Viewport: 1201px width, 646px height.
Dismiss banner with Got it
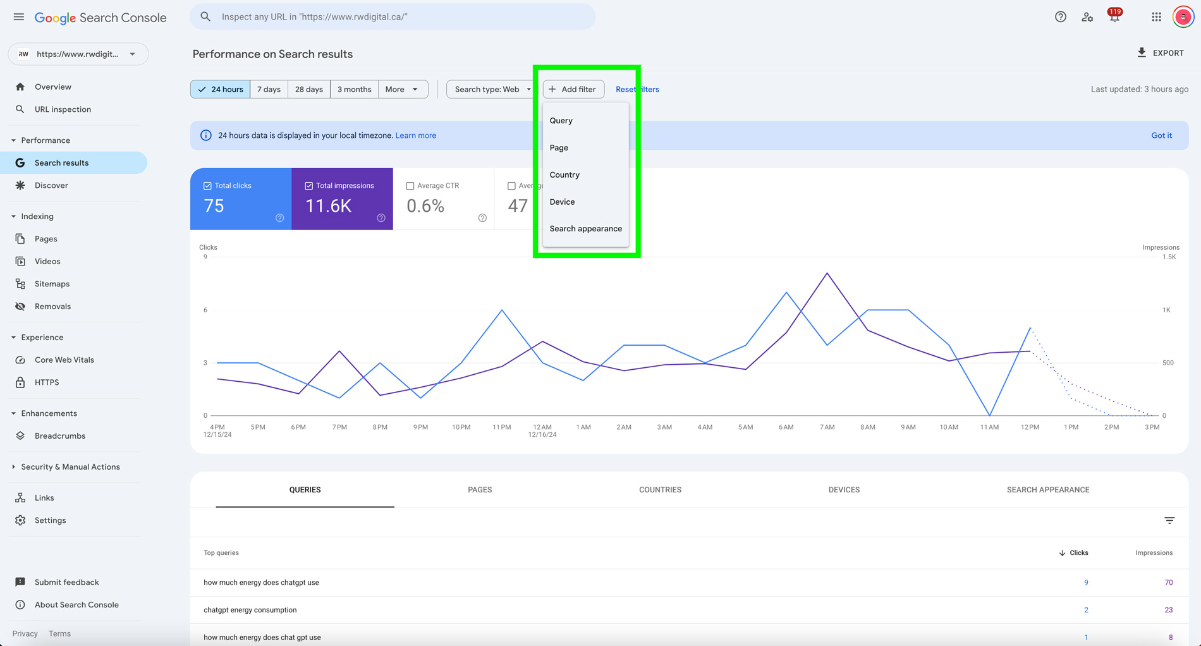click(x=1161, y=135)
